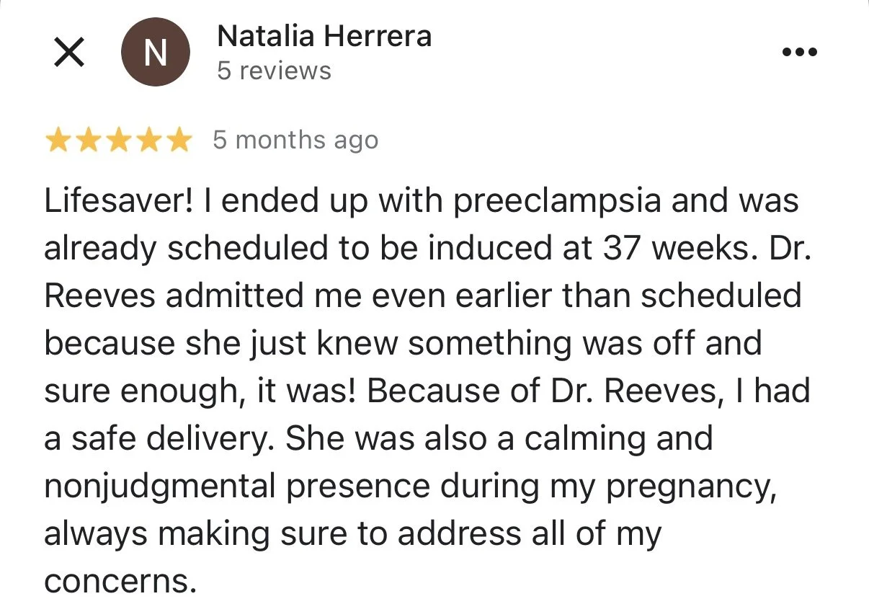Tap the word 'preeclampsia' in the review

point(557,203)
